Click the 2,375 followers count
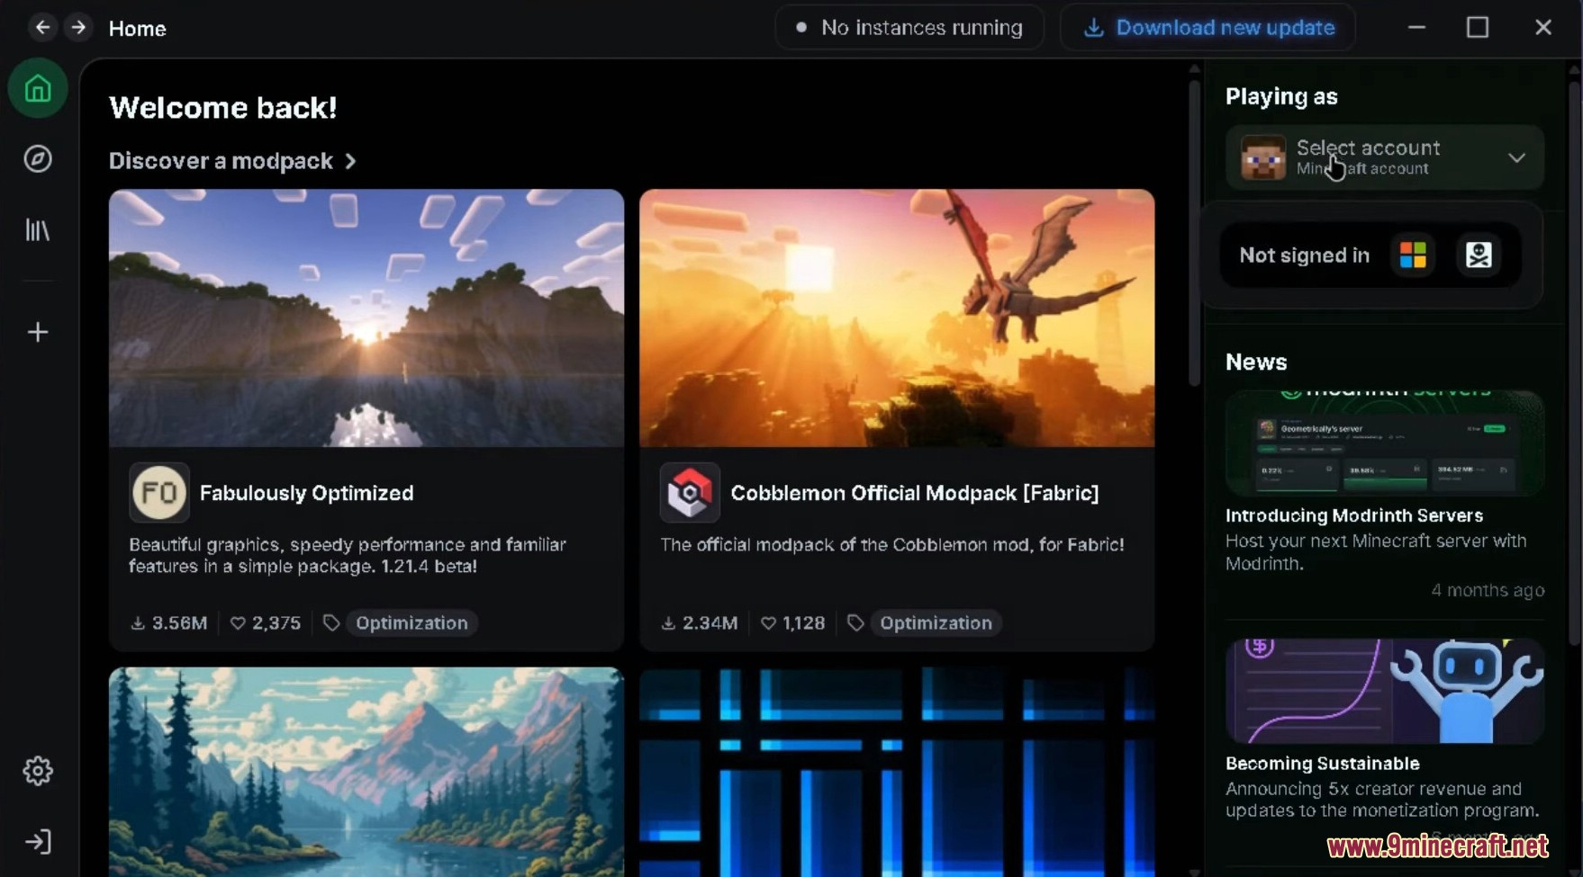1583x877 pixels. (276, 623)
